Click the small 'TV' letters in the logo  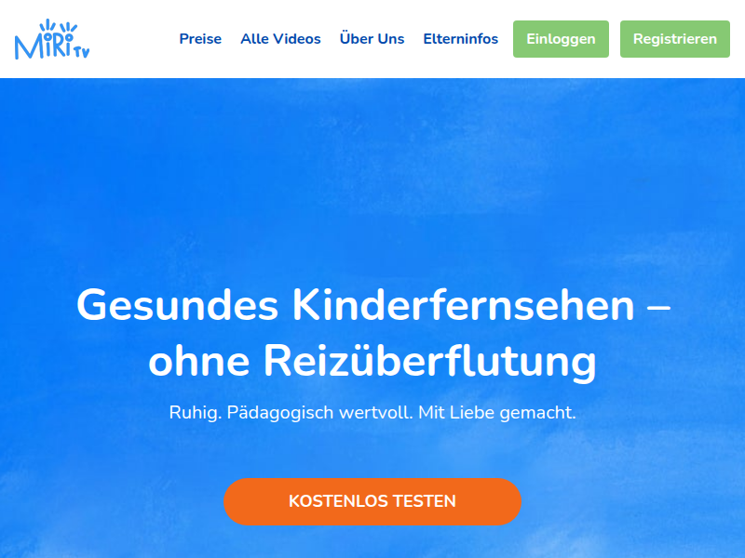pyautogui.click(x=82, y=51)
